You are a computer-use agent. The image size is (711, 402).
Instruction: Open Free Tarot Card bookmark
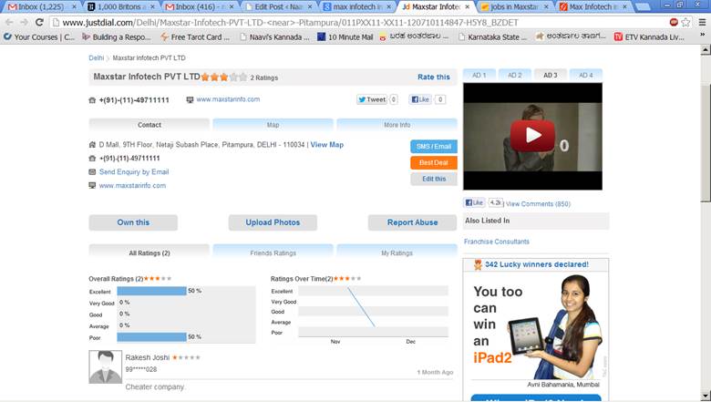click(195, 36)
